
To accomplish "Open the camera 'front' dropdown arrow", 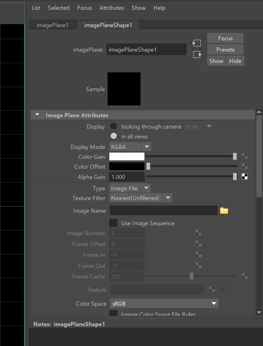I will click(x=209, y=126).
